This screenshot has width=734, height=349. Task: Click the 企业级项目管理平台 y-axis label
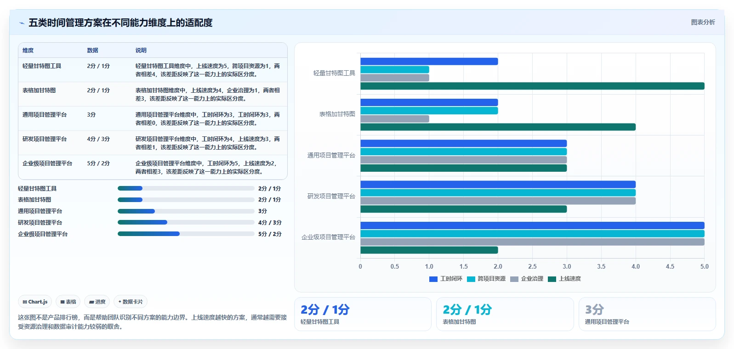click(x=328, y=237)
